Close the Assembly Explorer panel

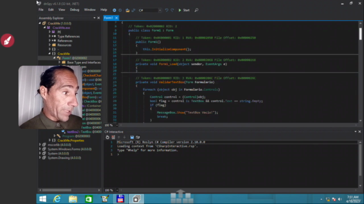point(98,18)
